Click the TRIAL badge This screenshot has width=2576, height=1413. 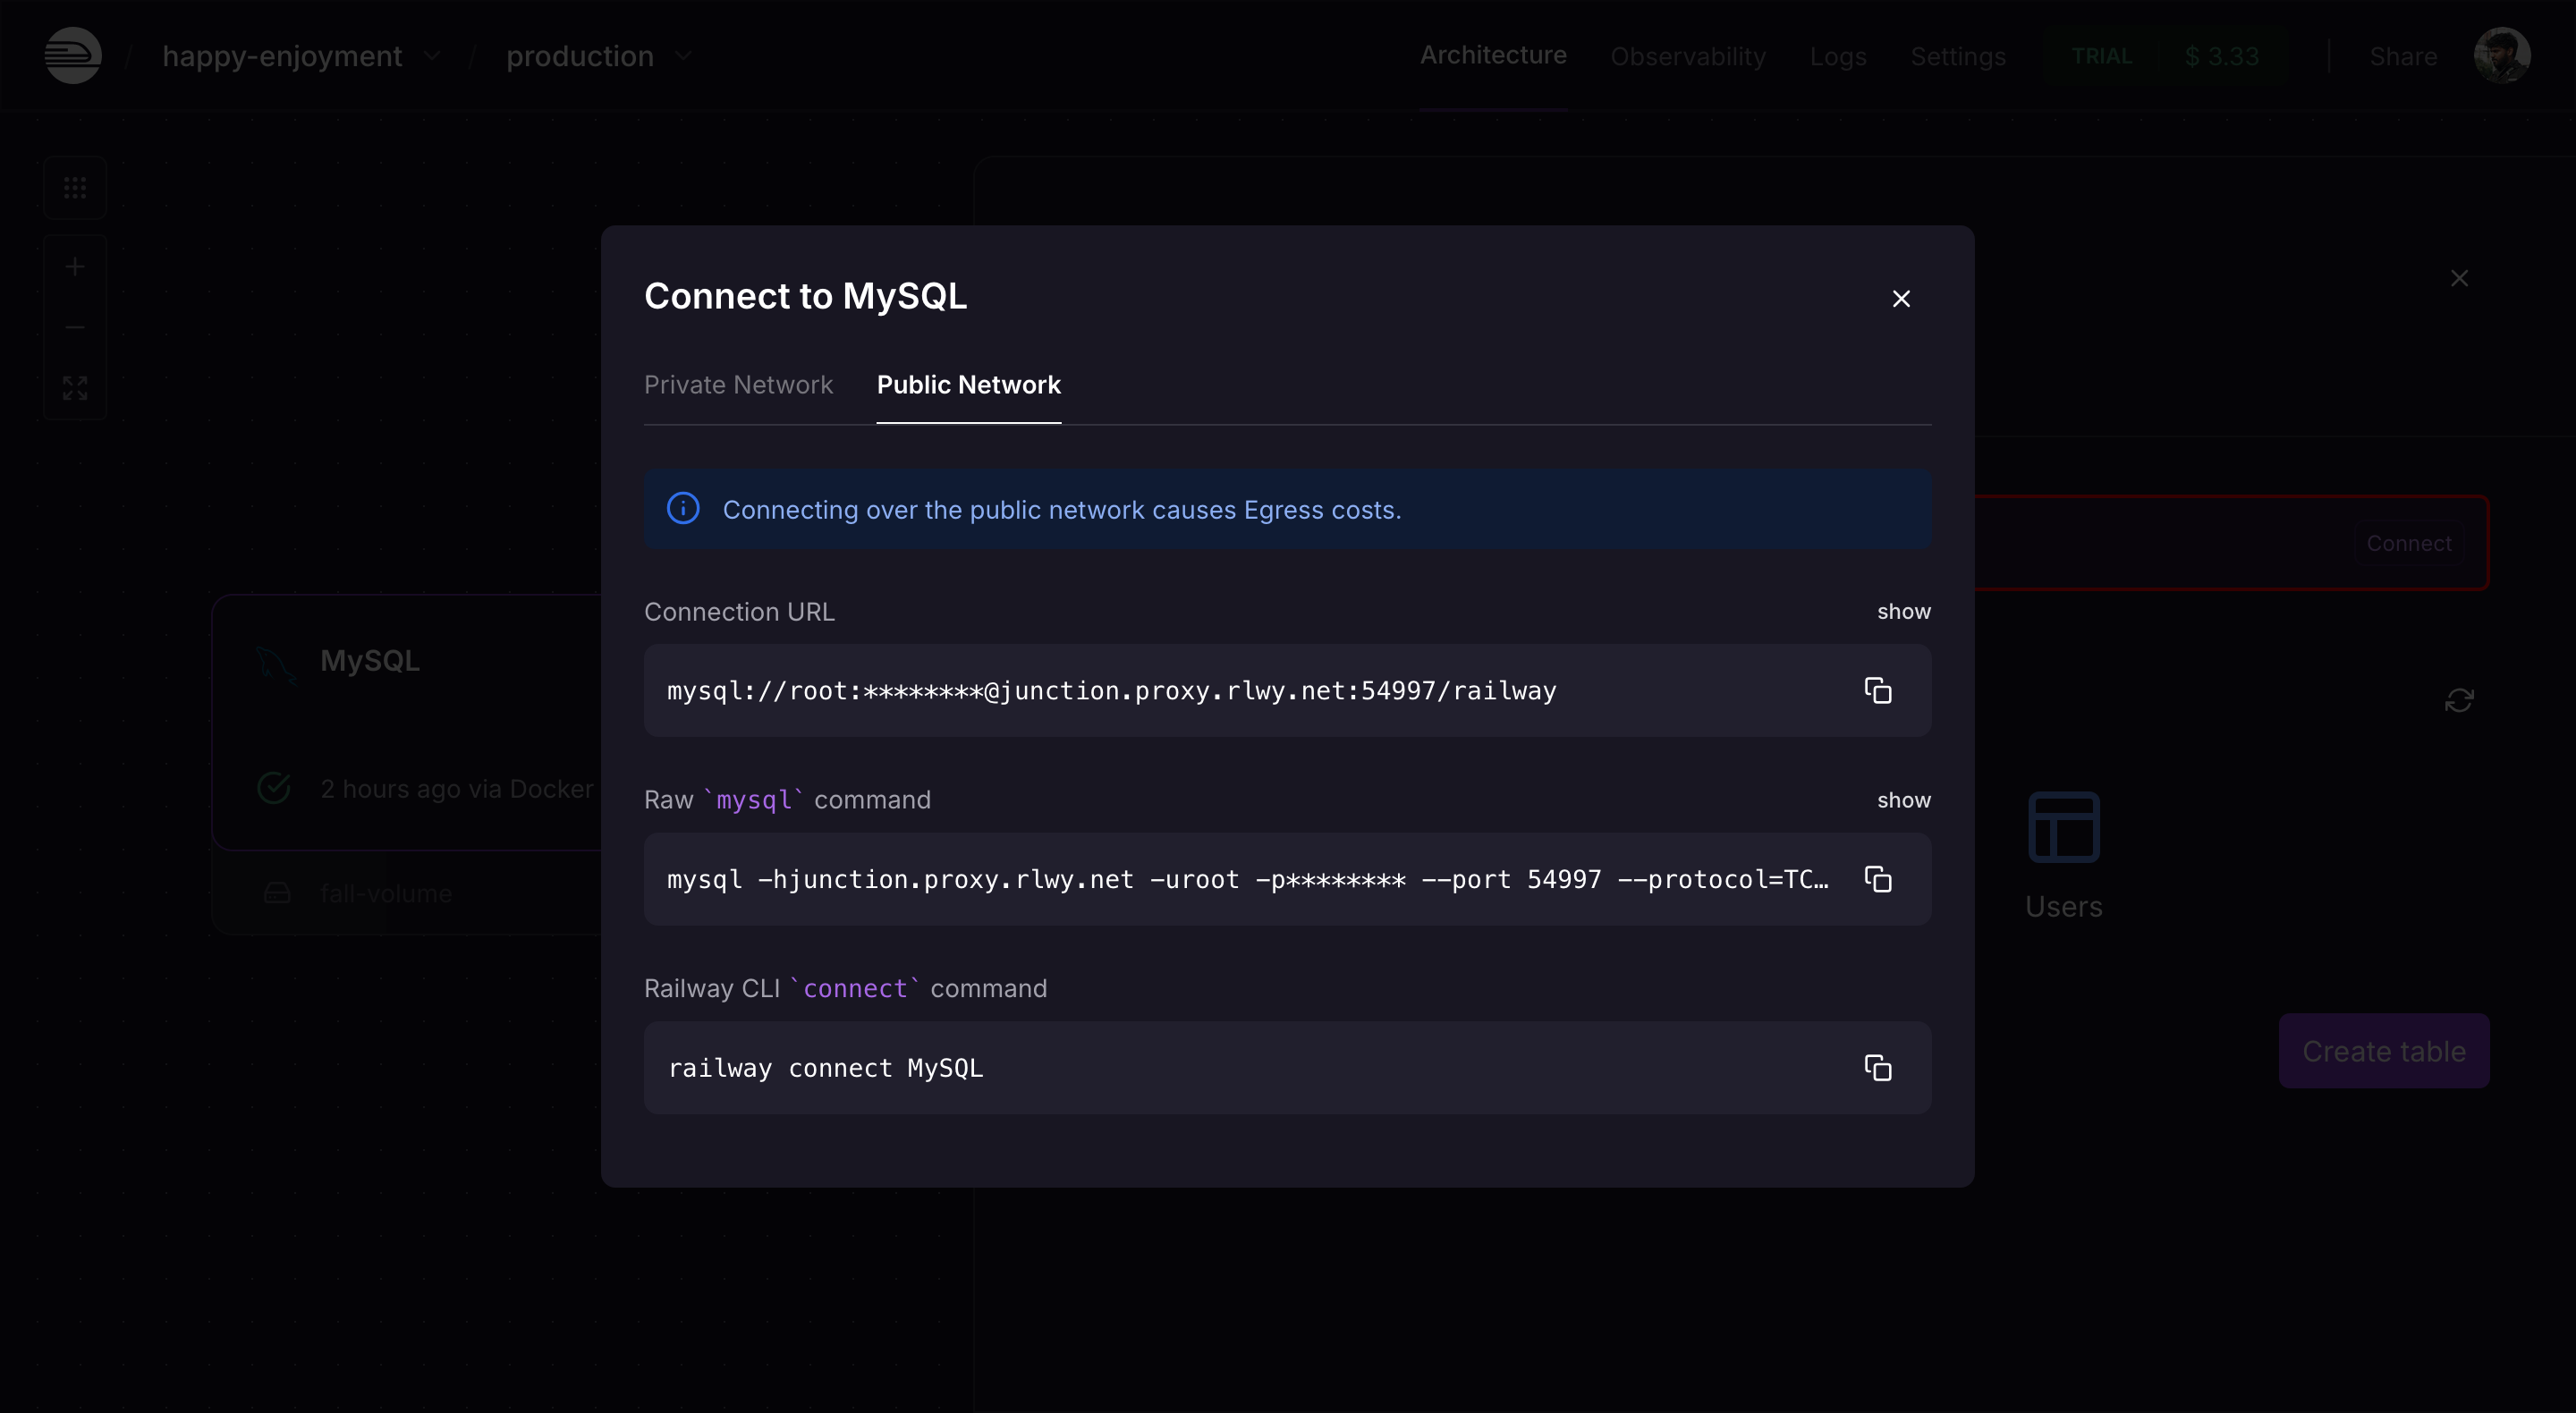[x=2101, y=56]
